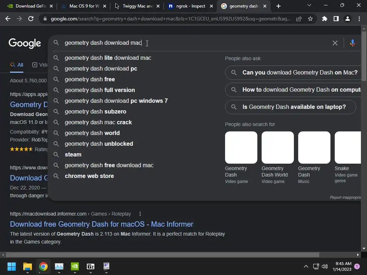Select the All search filter
The height and width of the screenshot is (275, 367).
(16, 65)
